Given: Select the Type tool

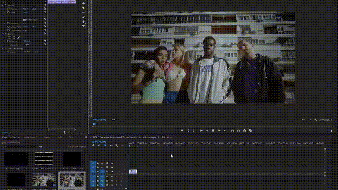Looking at the screenshot, I should tap(83, 26).
